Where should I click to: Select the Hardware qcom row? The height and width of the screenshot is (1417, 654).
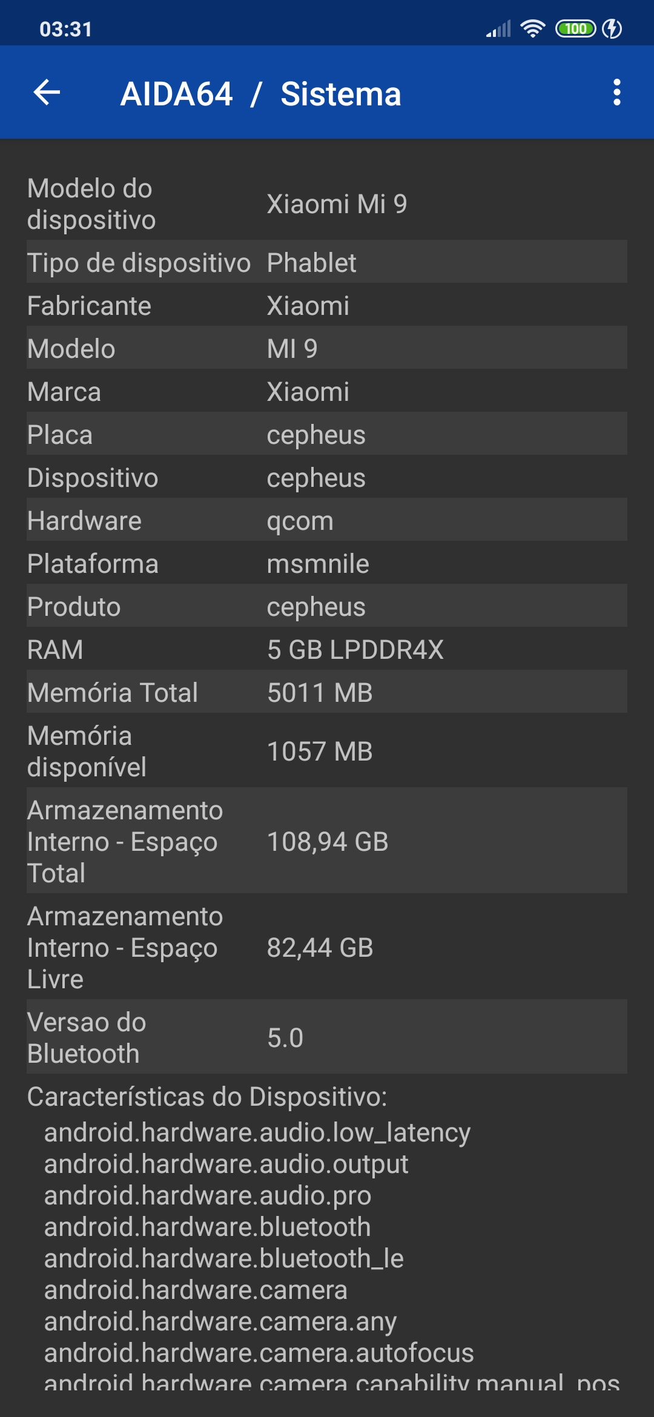click(327, 520)
